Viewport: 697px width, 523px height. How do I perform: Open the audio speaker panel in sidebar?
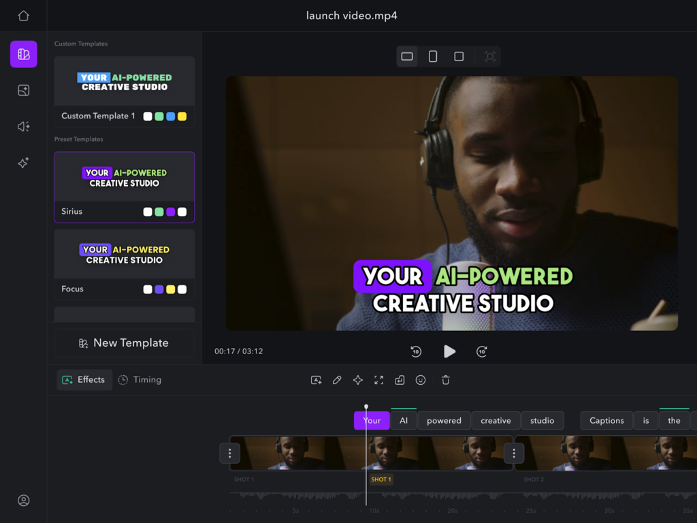tap(23, 127)
